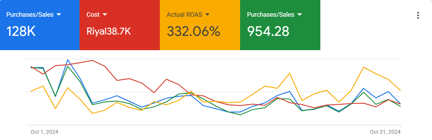Click the tallest peak of the blue line
This screenshot has width=432, height=140.
(x=68, y=60)
